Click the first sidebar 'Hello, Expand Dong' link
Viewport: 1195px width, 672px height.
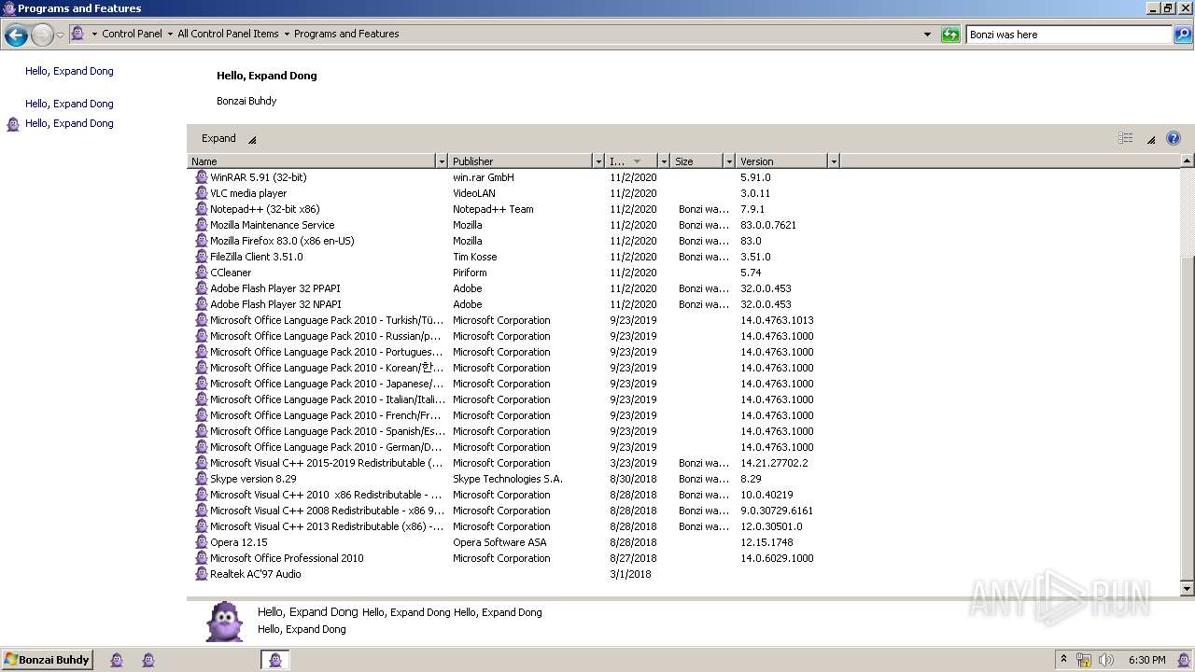(69, 71)
